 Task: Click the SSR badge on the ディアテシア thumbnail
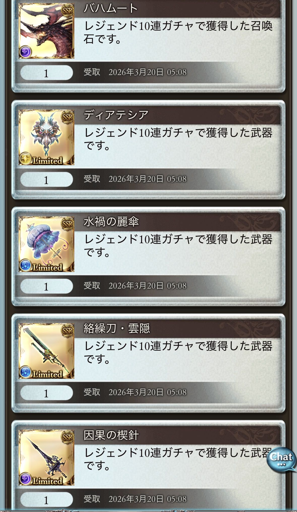[68, 117]
